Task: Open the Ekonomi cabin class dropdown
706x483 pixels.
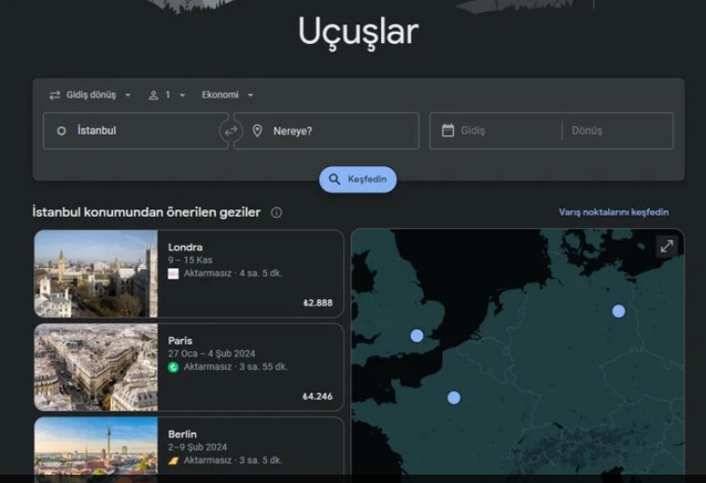Action: [228, 95]
